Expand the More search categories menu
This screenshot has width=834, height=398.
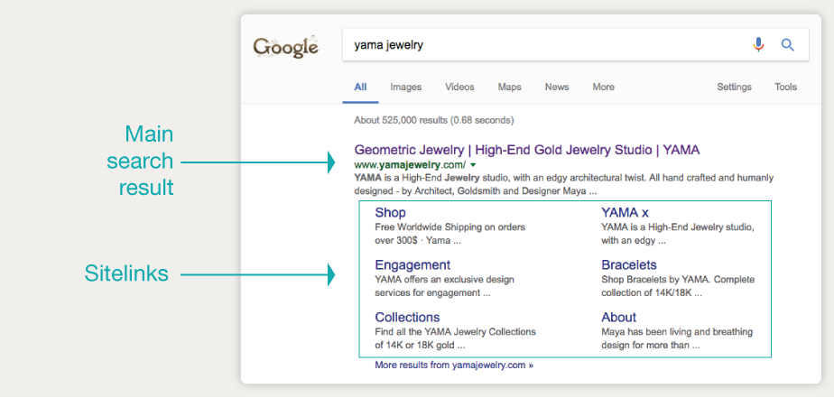[x=603, y=87]
